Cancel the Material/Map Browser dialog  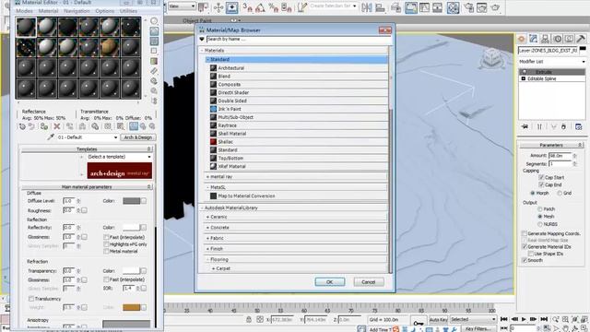369,282
